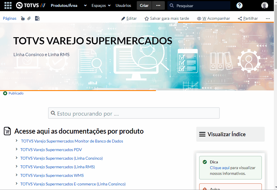Open the Usuários menu item
This screenshot has width=277, height=190.
[123, 5]
